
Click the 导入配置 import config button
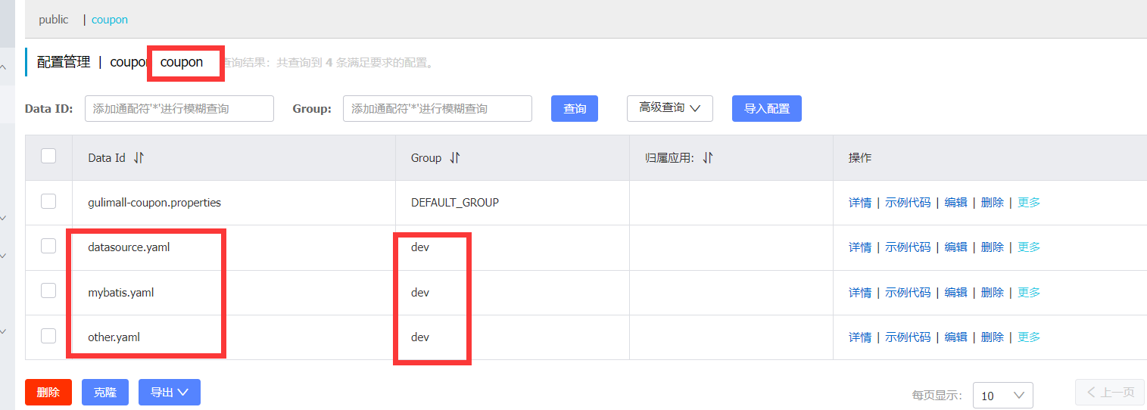pyautogui.click(x=767, y=108)
